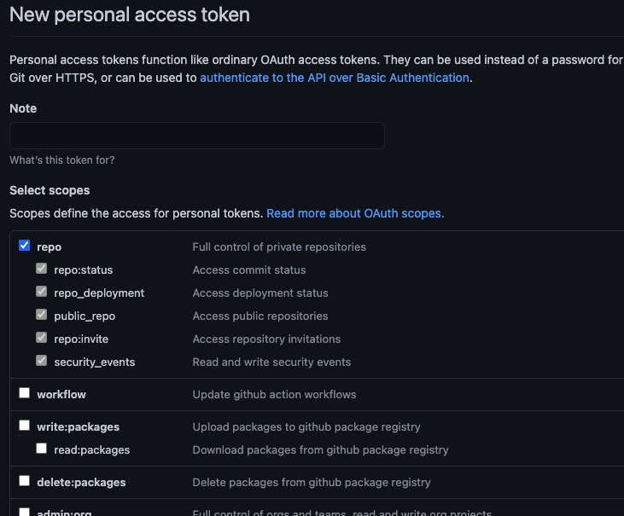Viewport: 624px width, 516px height.
Task: Click the 'What's this token for?' hint text
Action: point(61,160)
